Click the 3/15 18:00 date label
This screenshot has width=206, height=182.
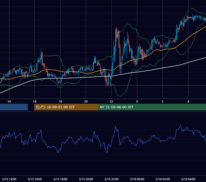pyautogui.click(x=60, y=179)
